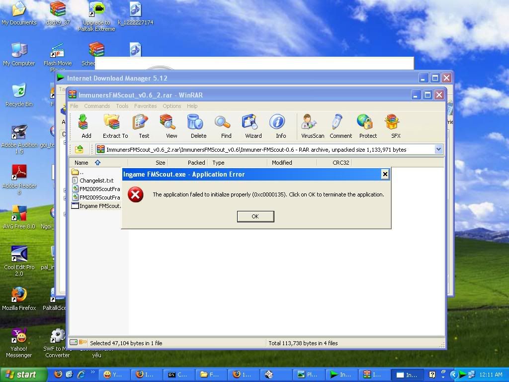This screenshot has height=382, width=509.
Task: Sort the file list by Modified column
Action: point(292,163)
